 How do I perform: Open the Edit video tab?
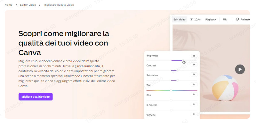coord(180,19)
